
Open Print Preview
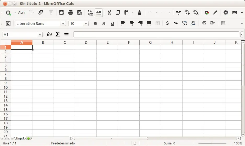pyautogui.click(x=79, y=13)
